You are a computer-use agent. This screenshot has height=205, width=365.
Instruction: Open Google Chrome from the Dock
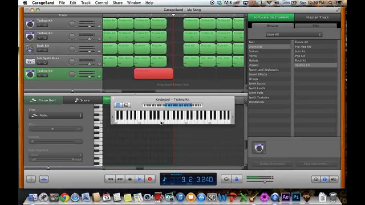(64, 197)
